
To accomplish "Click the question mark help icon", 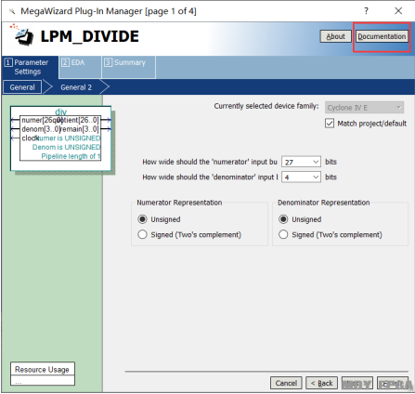I will pyautogui.click(x=366, y=11).
